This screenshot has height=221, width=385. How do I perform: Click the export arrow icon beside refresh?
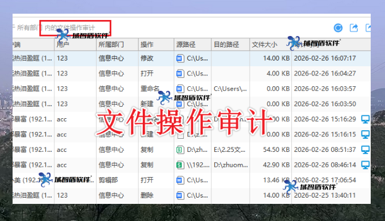coord(354,28)
